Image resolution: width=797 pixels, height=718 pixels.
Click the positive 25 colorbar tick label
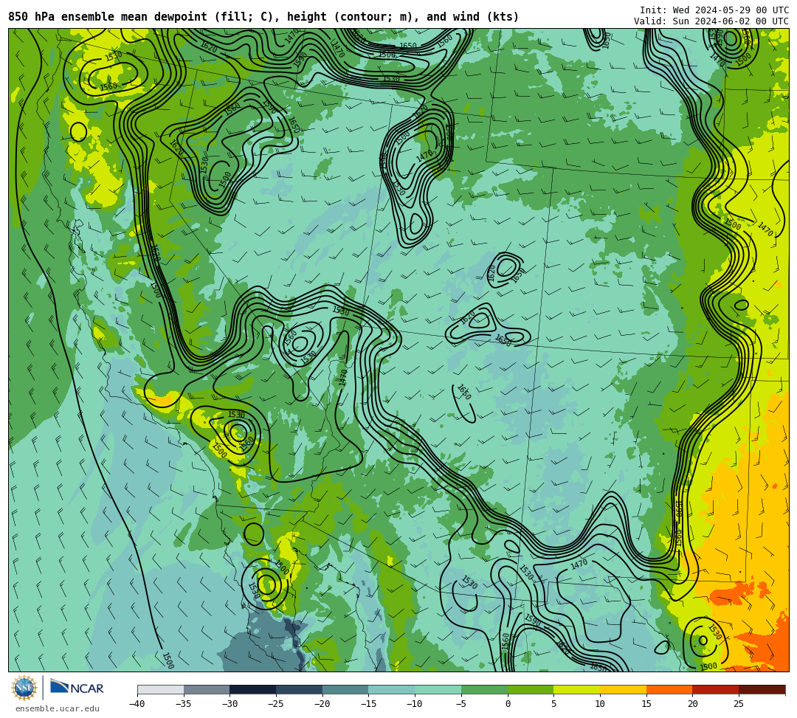[x=739, y=704]
